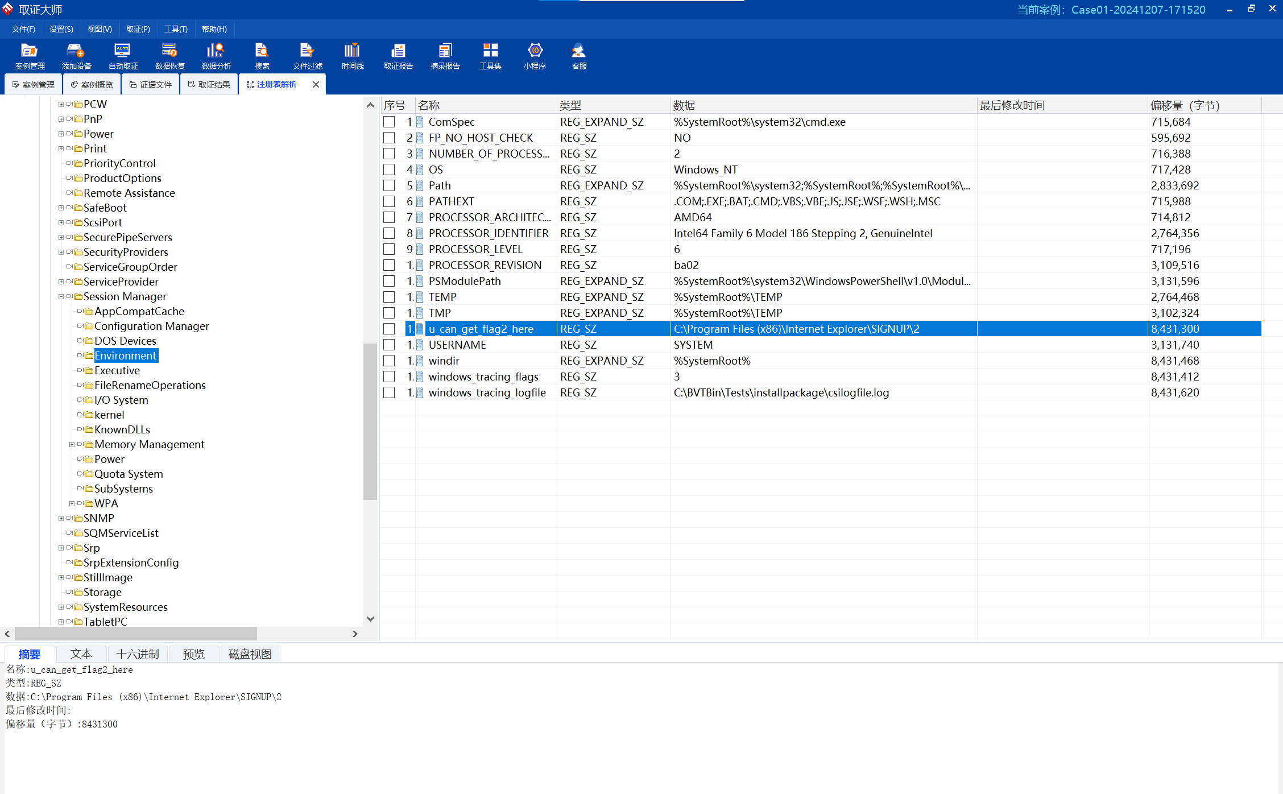This screenshot has width=1283, height=794.
Task: Open the 数据分析 data analysis tool
Action: 216,56
